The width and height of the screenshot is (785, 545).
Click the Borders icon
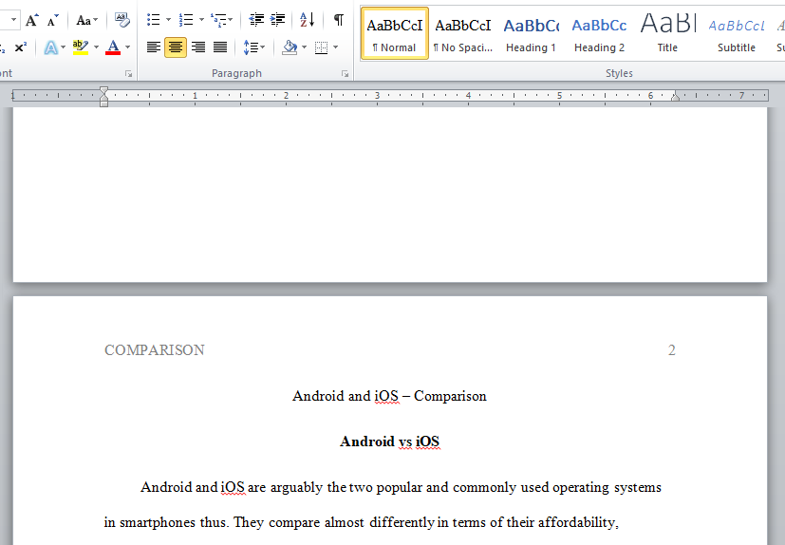tap(321, 47)
